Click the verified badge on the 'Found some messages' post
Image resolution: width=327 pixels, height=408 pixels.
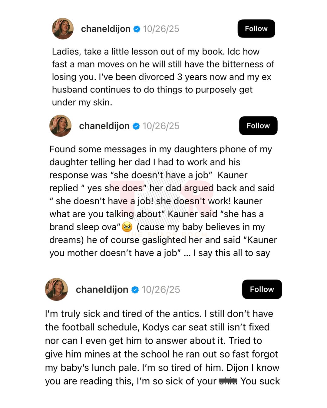coord(136,126)
